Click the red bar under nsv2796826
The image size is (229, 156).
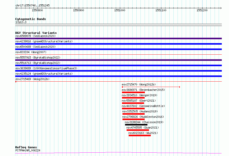click(134, 119)
